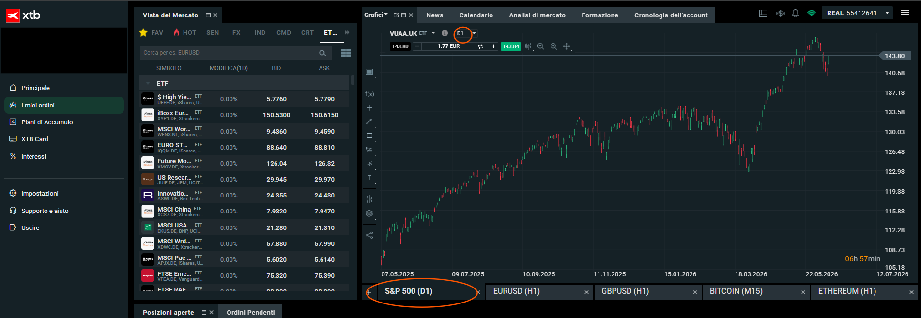Switch market list to grid view
The width and height of the screenshot is (921, 318).
point(346,53)
